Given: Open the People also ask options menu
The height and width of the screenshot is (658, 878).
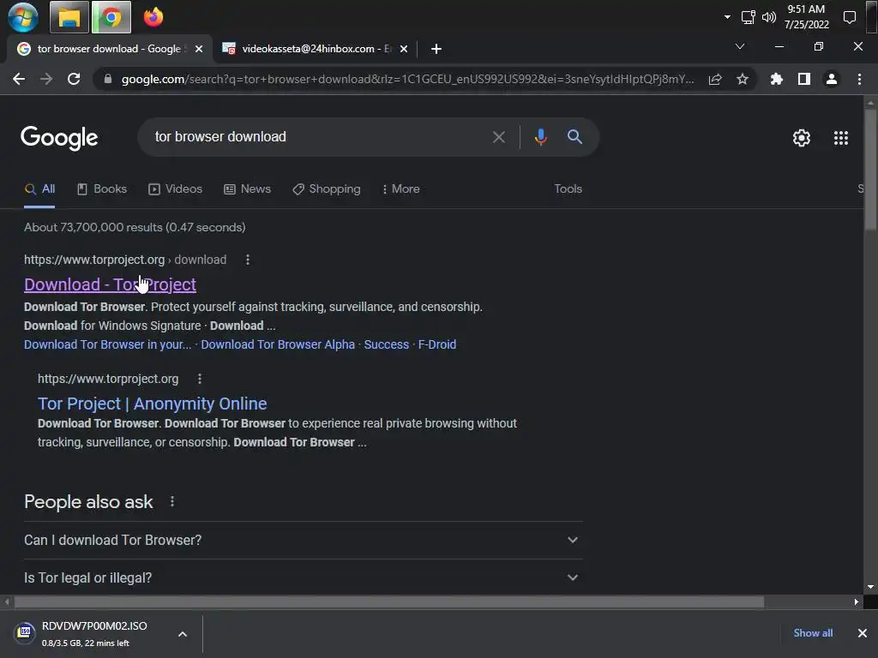Looking at the screenshot, I should pyautogui.click(x=171, y=501).
